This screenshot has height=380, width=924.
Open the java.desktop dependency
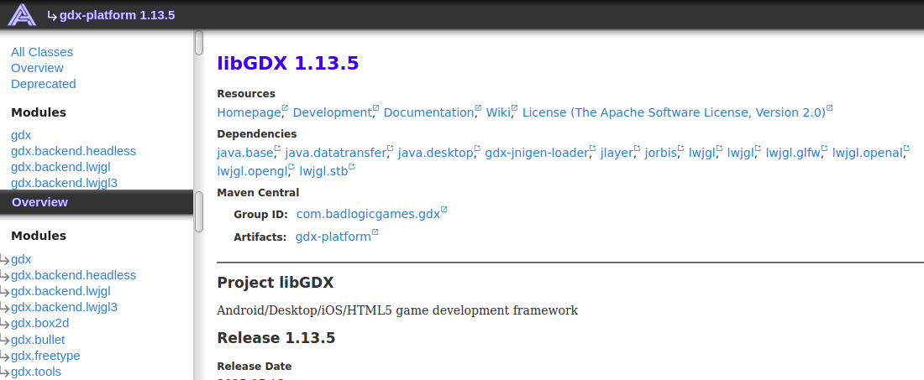[x=435, y=154]
